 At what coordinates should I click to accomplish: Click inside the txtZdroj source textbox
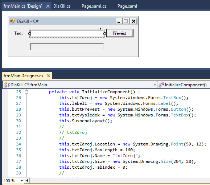(67, 33)
